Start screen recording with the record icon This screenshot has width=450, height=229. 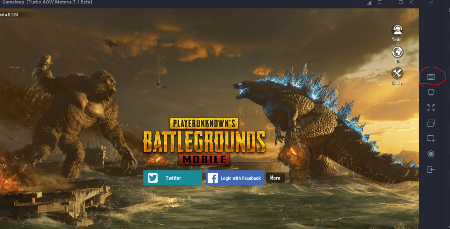(x=431, y=154)
